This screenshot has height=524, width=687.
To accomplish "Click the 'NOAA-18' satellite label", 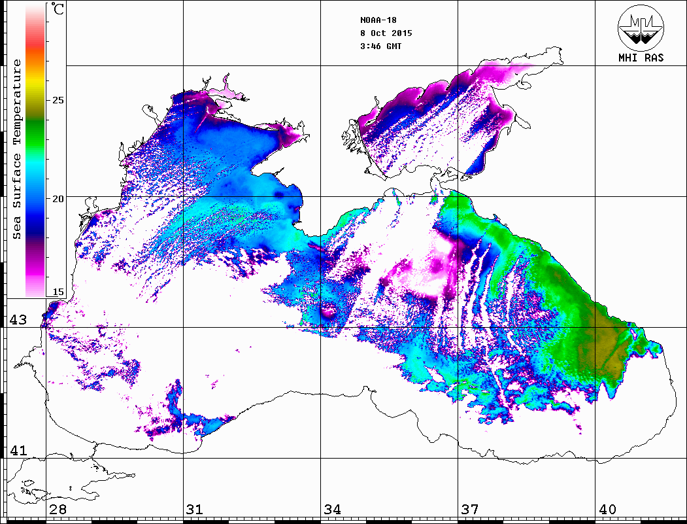I will 378,20.
